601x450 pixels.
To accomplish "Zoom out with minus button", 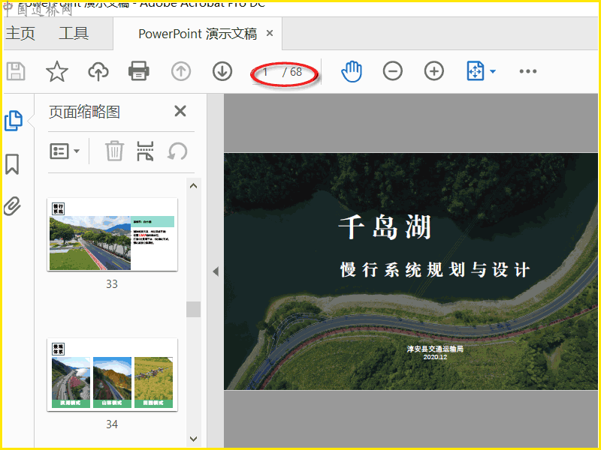I will pos(392,71).
